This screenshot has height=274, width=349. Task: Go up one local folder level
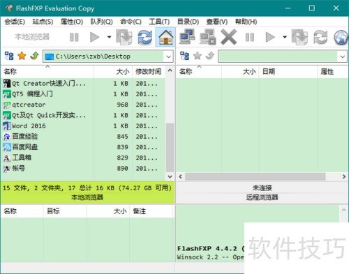[34, 56]
